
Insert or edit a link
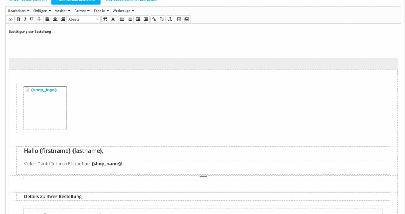coord(154,19)
